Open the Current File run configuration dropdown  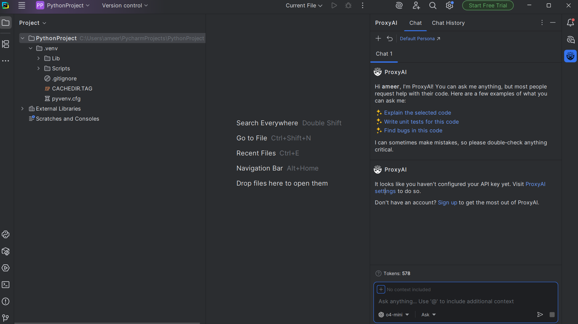(x=304, y=5)
